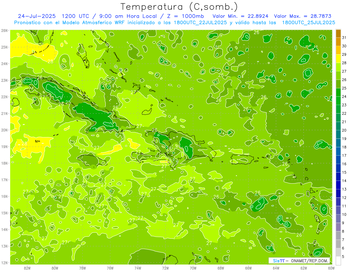Image resolution: width=352 pixels, height=272 pixels.
Task: Click the 21N latitude axis label
Action: pyautogui.click(x=4, y=113)
